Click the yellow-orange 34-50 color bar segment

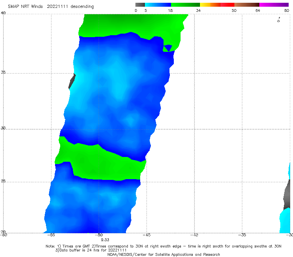pos(217,5)
